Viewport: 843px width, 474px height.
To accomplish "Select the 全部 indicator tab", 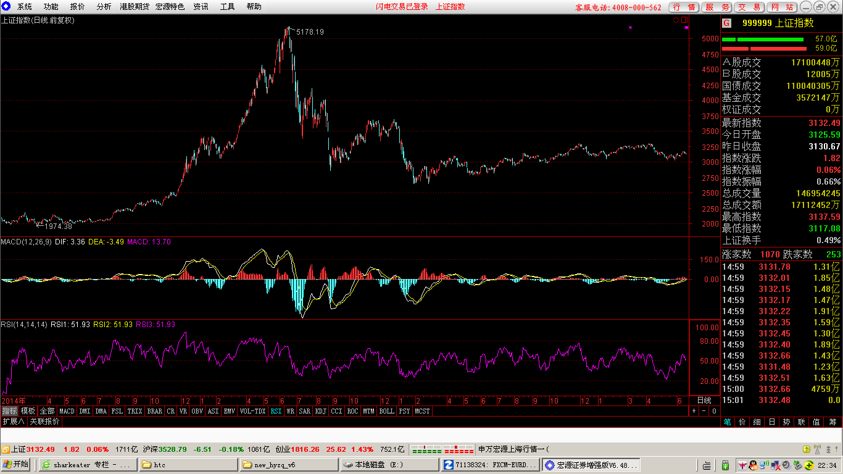I will (x=47, y=410).
